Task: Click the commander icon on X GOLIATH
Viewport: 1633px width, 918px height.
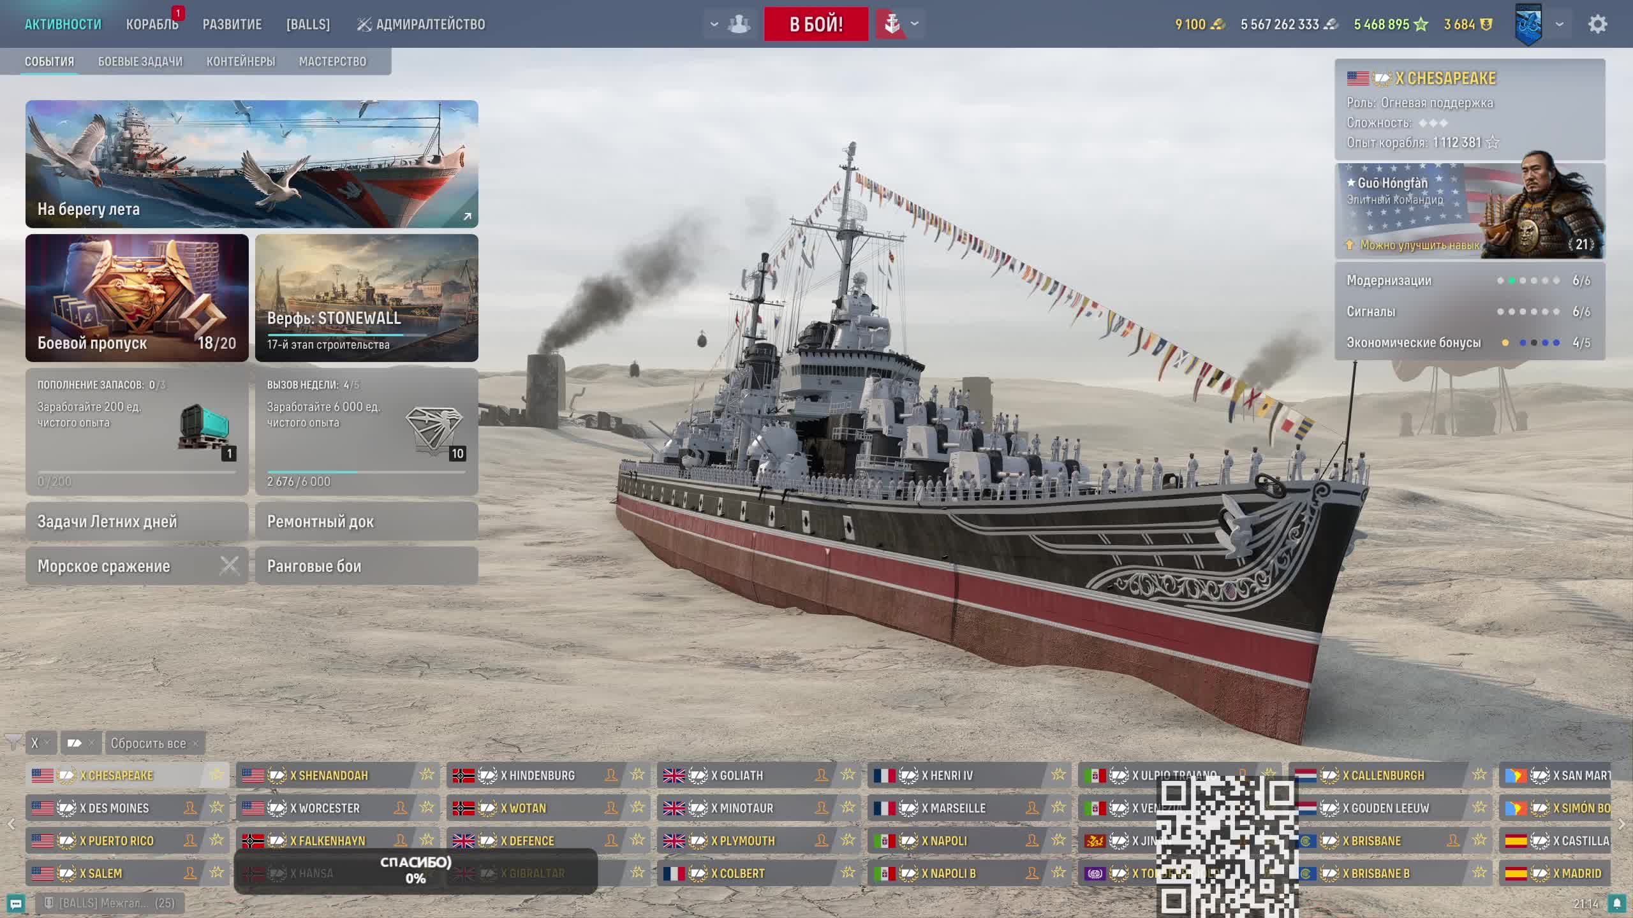Action: [x=822, y=775]
